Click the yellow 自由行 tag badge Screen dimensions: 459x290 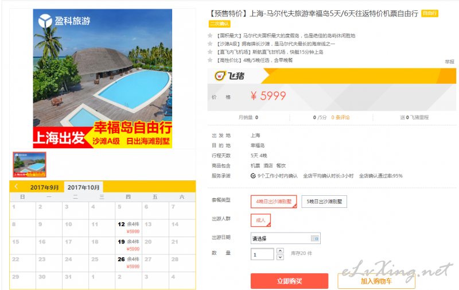point(429,13)
